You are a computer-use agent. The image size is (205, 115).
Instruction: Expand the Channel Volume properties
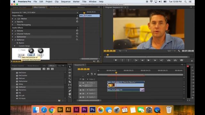click(x=12, y=34)
